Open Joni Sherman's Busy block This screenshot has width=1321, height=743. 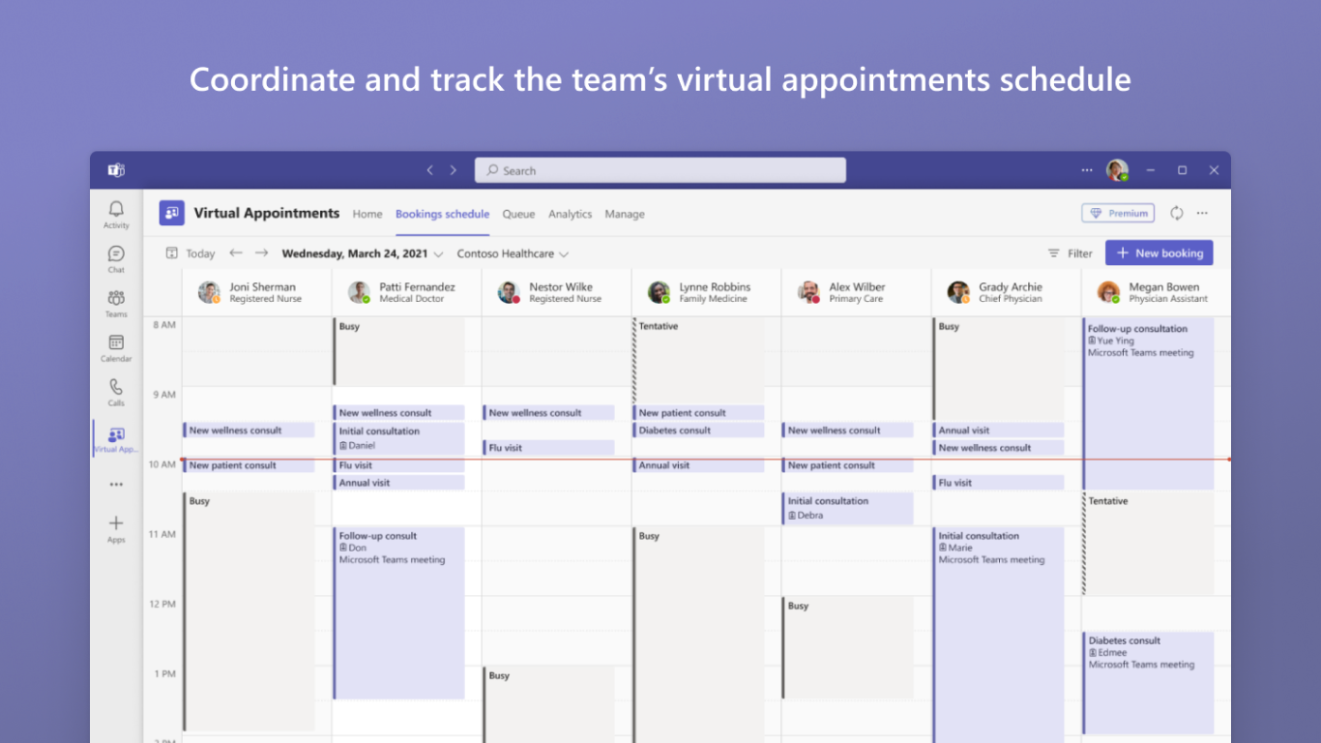[x=249, y=611]
